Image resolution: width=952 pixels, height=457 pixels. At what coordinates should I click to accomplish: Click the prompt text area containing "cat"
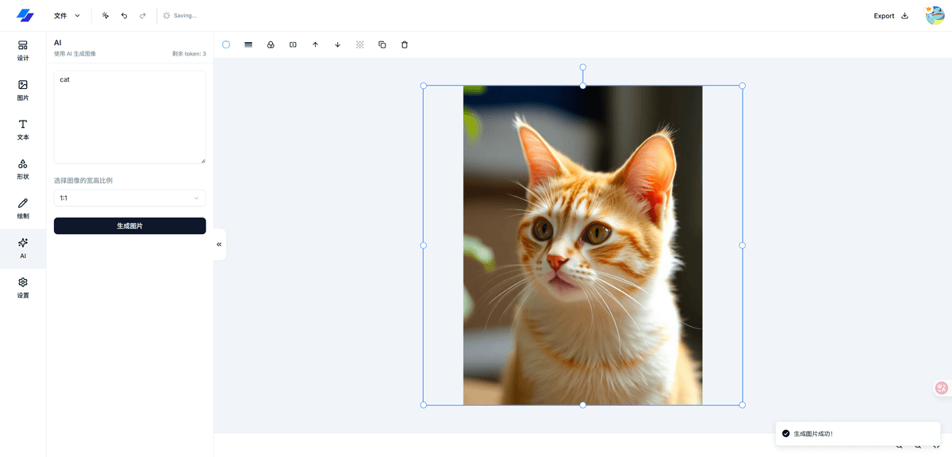(129, 117)
